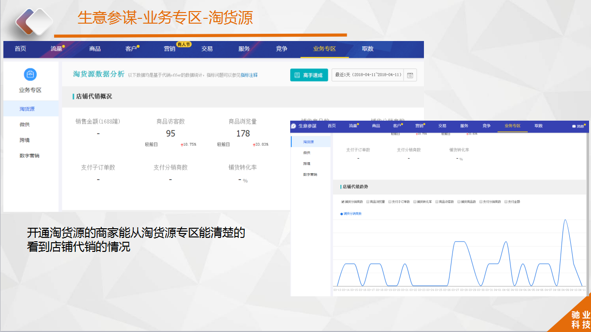
Task: Select 数字营销 in overlay window sidebar
Action: pos(310,174)
